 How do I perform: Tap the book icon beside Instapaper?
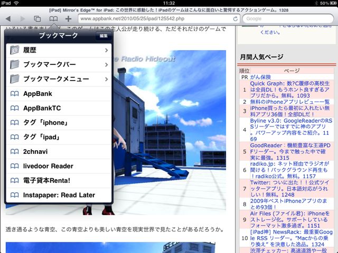[14, 195]
